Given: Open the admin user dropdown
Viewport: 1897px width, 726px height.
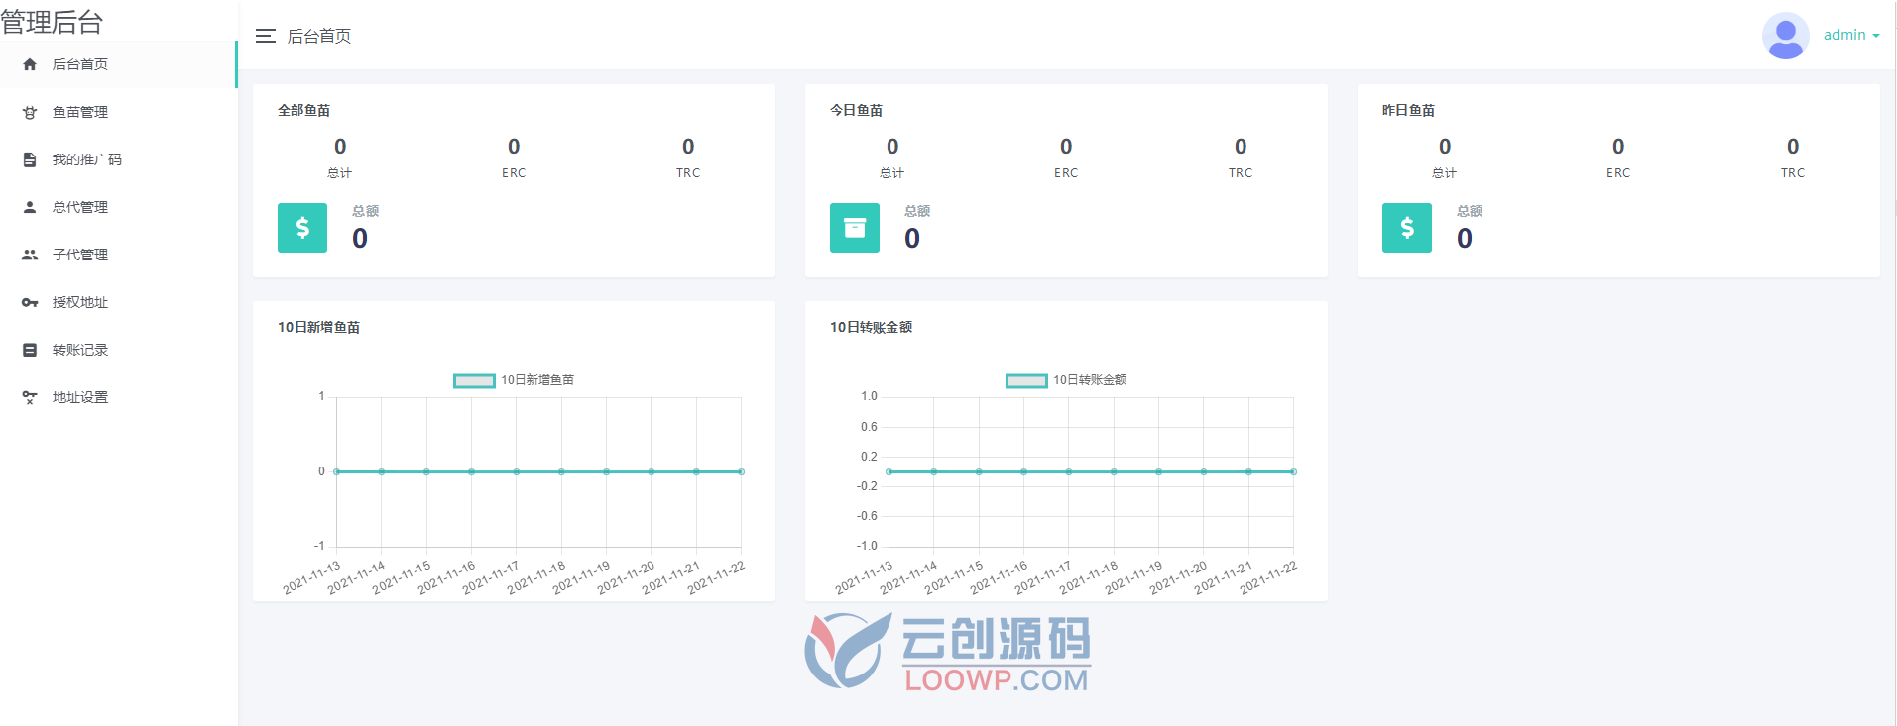Looking at the screenshot, I should pos(1851,35).
